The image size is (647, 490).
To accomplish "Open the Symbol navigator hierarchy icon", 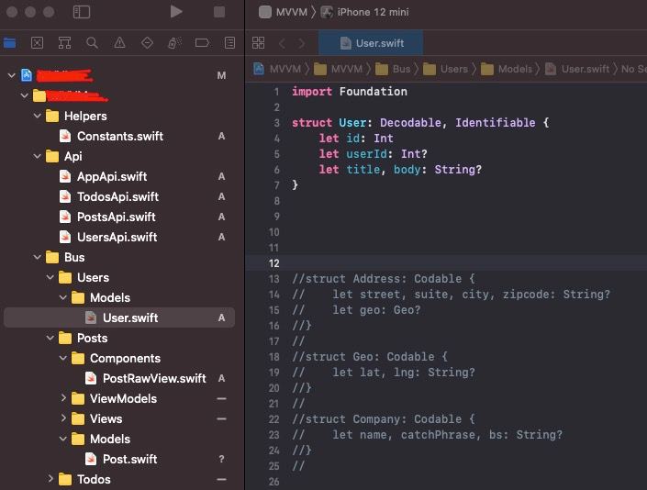I will 64,42.
